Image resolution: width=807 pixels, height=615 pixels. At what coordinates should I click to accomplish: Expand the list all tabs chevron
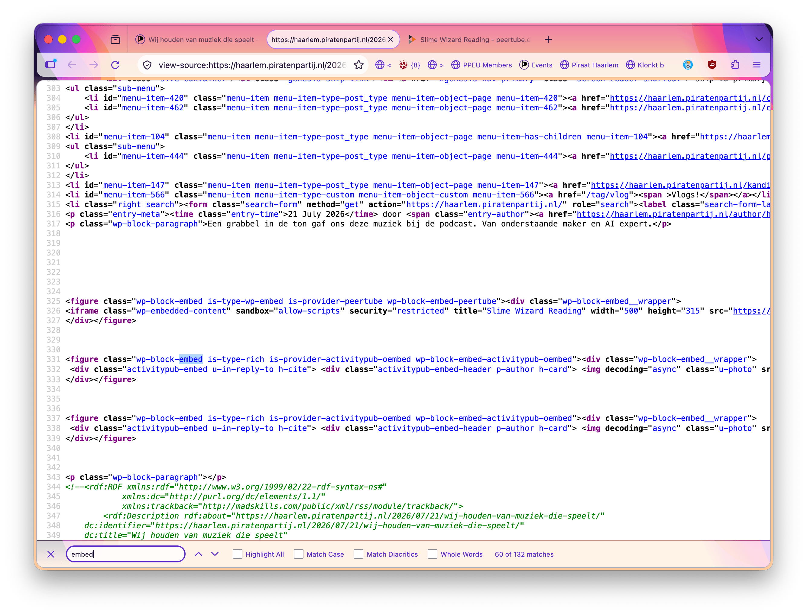pos(759,40)
